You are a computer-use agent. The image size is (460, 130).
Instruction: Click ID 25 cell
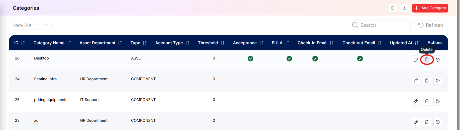pos(17,100)
